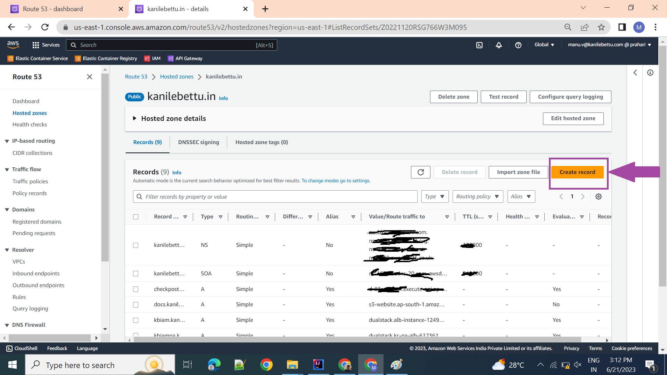This screenshot has width=667, height=375.
Task: Open records table settings gear
Action: click(x=599, y=197)
